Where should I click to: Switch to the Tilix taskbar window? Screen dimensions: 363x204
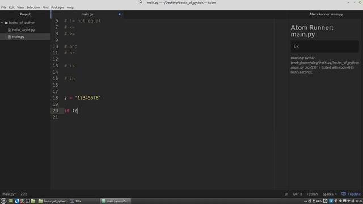75,201
